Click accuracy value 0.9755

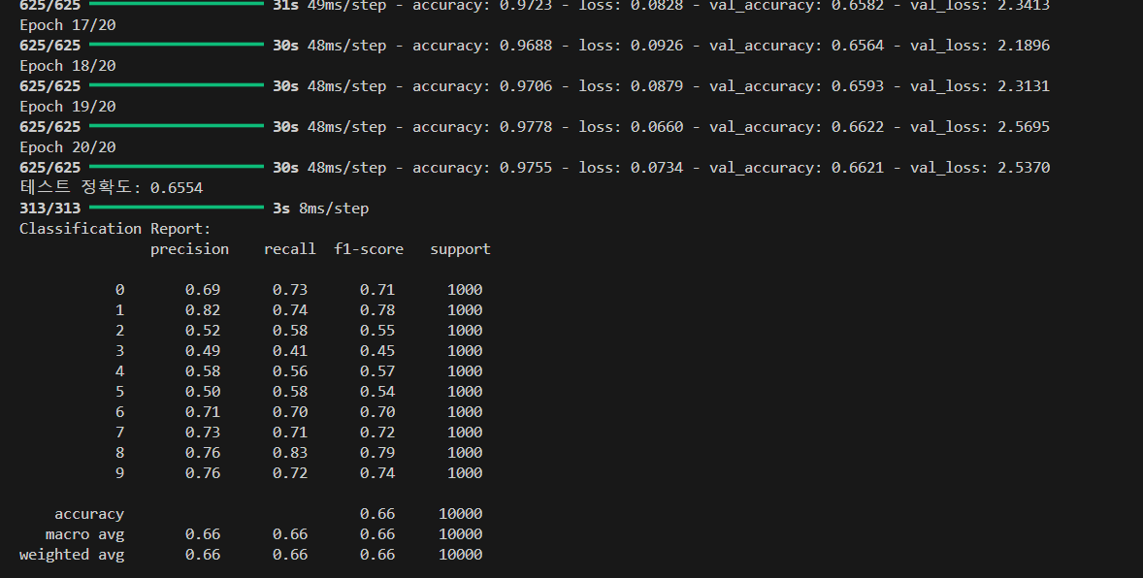(x=526, y=168)
